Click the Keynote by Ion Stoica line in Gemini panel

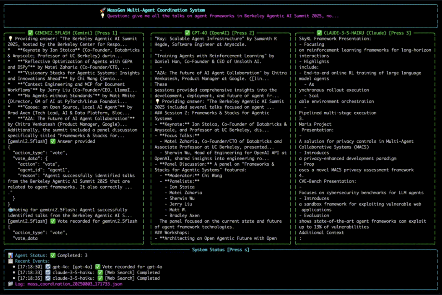click(74, 50)
